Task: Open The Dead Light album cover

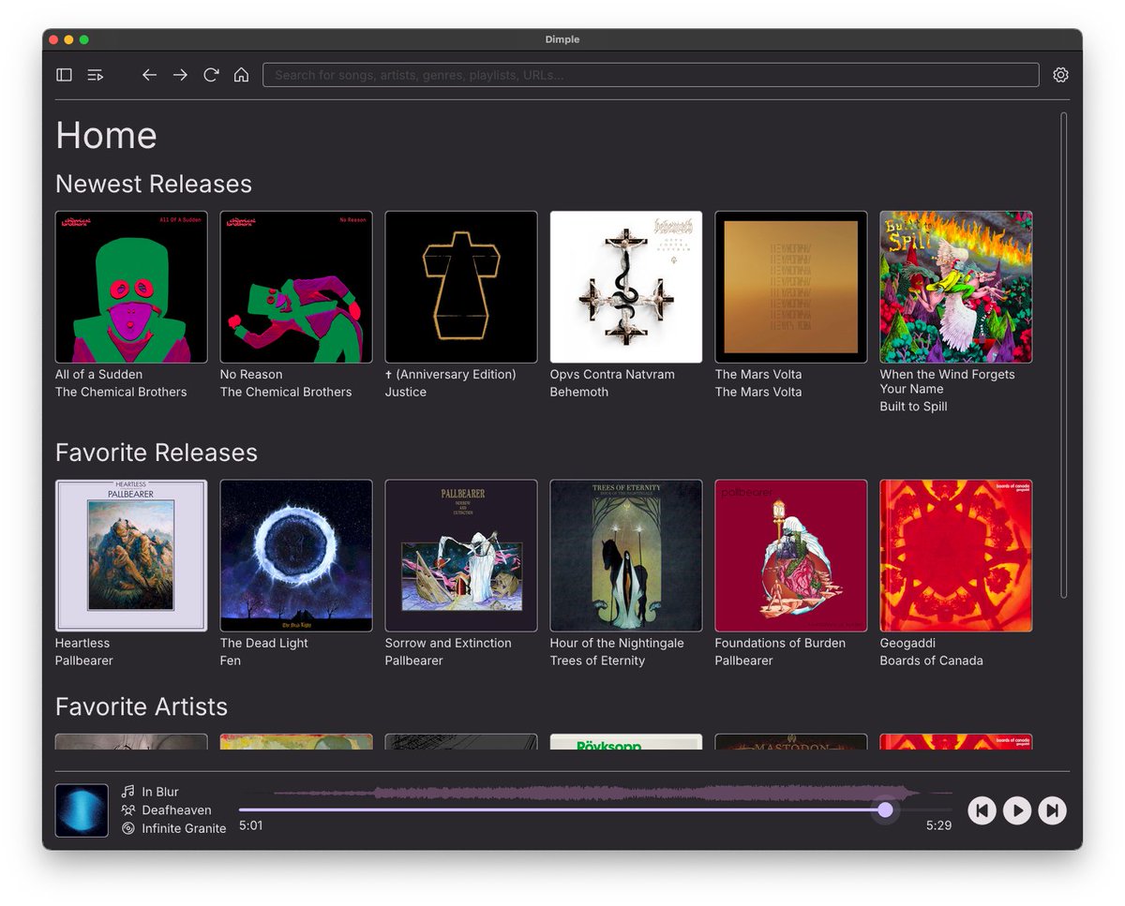Action: pos(296,556)
